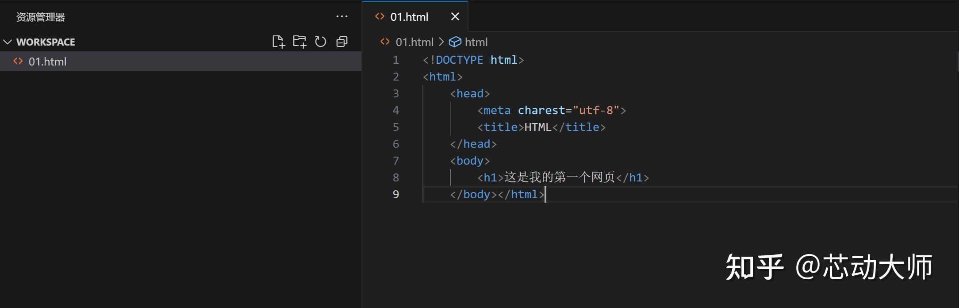Open the explorer more actions ellipsis
Viewport: 959px width, 308px height.
click(x=342, y=17)
